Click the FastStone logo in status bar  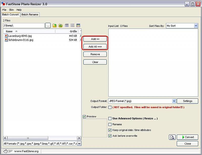[x=6, y=151]
